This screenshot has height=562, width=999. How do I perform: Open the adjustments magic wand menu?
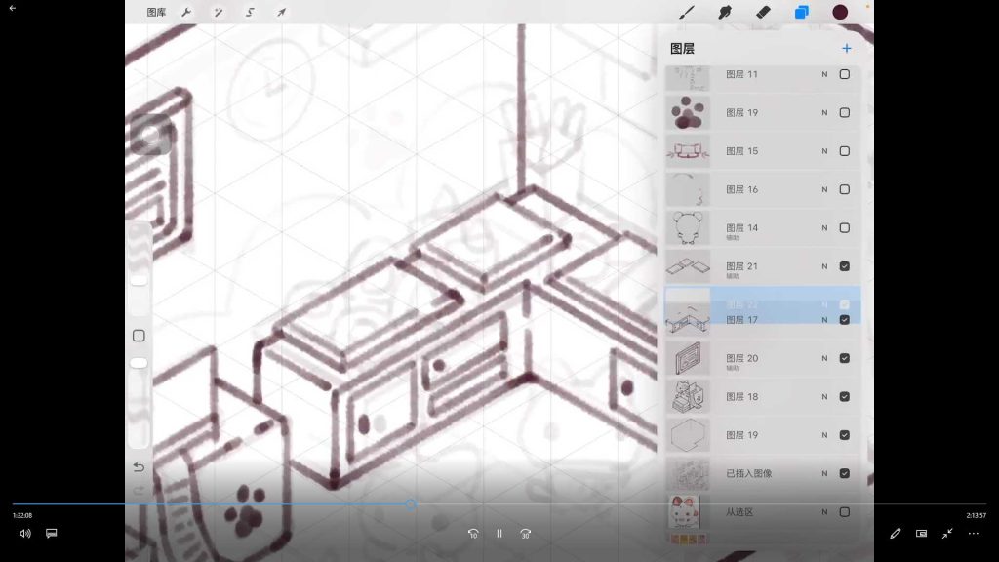tap(218, 12)
